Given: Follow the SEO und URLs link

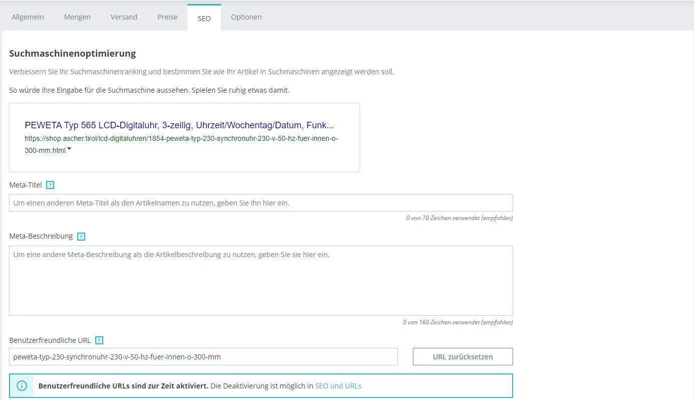Looking at the screenshot, I should [x=338, y=386].
